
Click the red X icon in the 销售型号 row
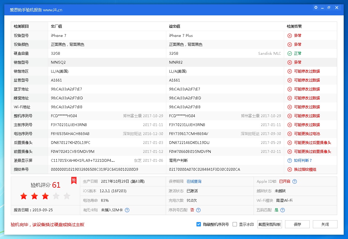[290, 62]
